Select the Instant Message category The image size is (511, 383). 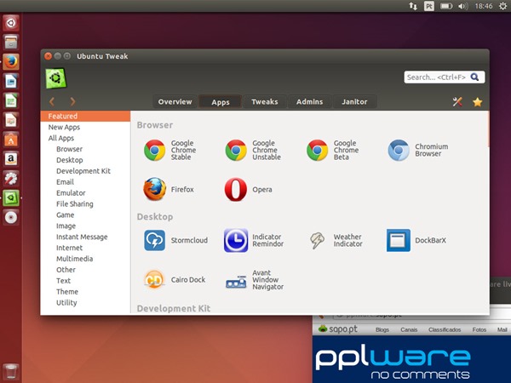click(x=85, y=237)
